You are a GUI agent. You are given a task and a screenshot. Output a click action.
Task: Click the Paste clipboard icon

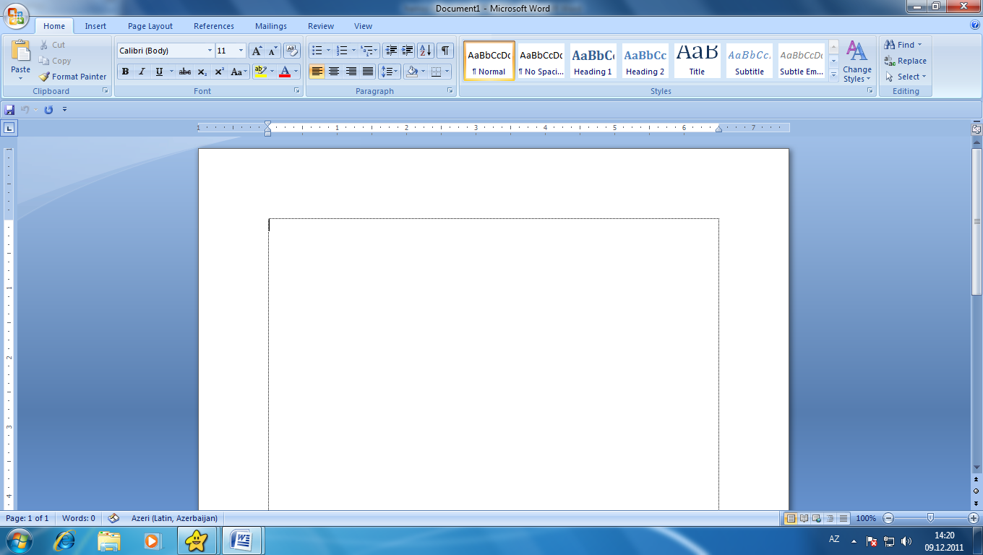pos(21,51)
